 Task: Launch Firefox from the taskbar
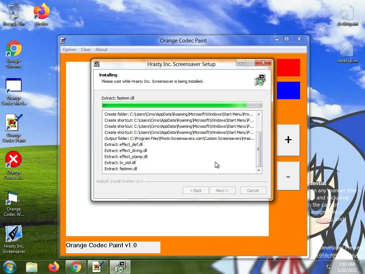pyautogui.click(x=54, y=267)
